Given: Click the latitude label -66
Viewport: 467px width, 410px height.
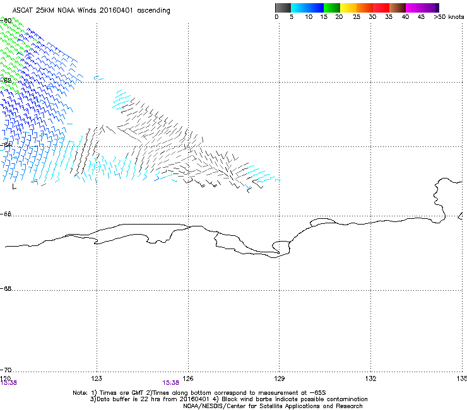Looking at the screenshot, I should [6, 214].
